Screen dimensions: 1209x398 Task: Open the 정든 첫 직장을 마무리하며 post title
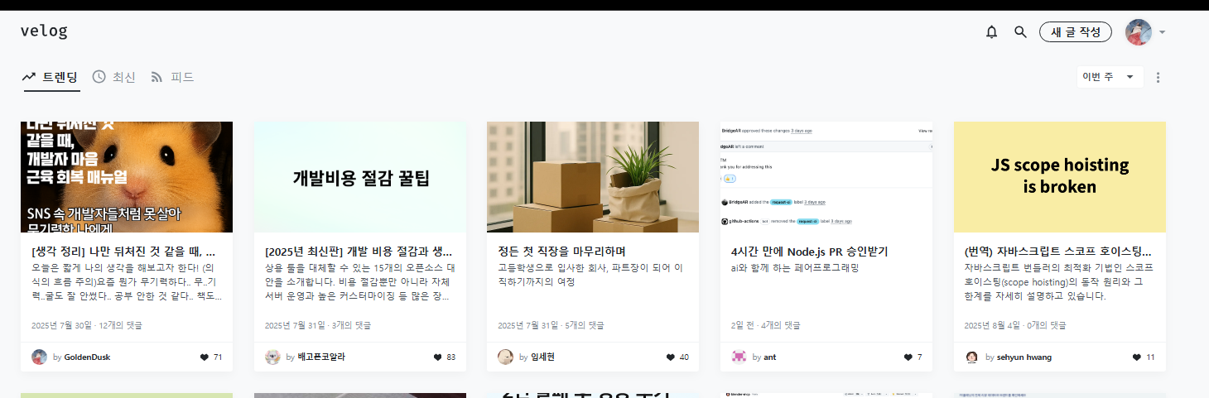(x=561, y=251)
